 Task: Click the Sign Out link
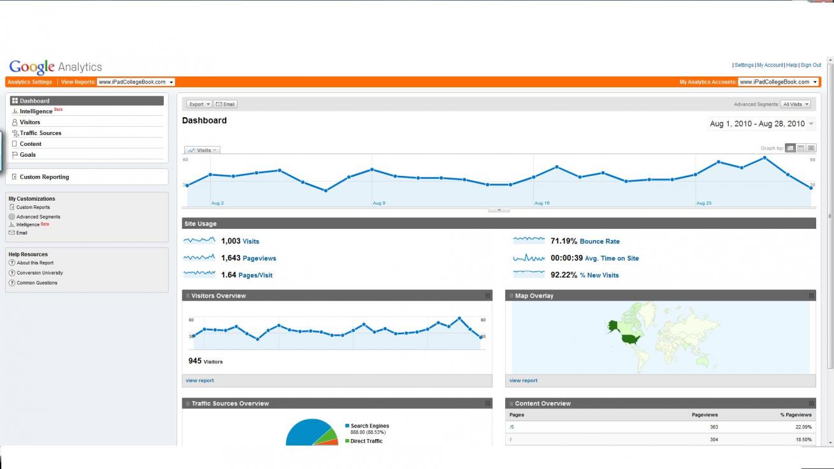click(x=810, y=65)
